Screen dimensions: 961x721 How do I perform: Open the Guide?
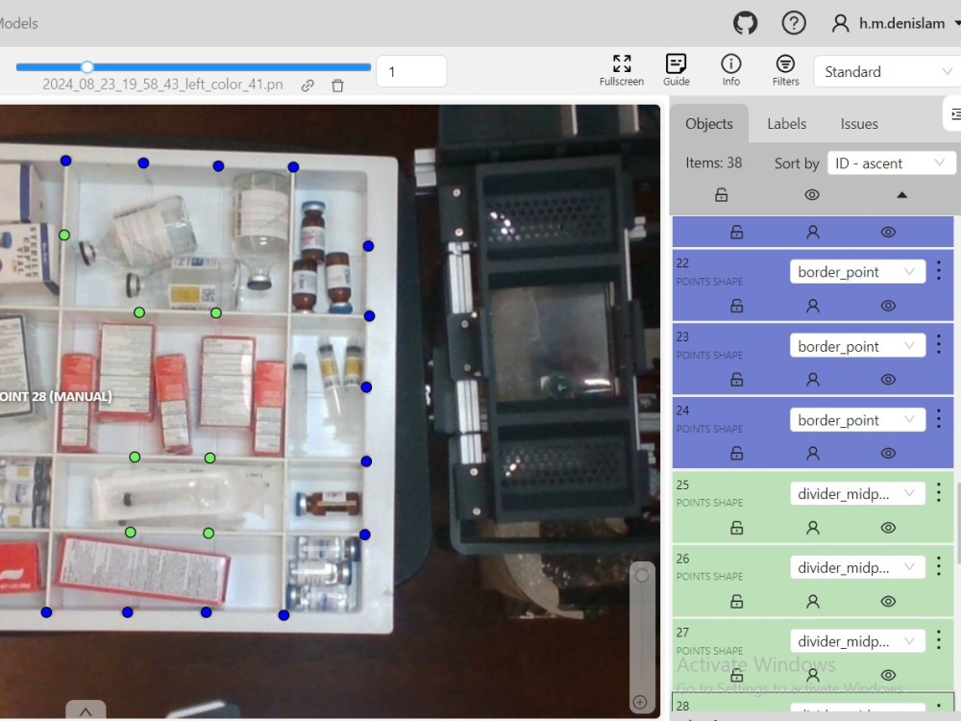tap(676, 70)
